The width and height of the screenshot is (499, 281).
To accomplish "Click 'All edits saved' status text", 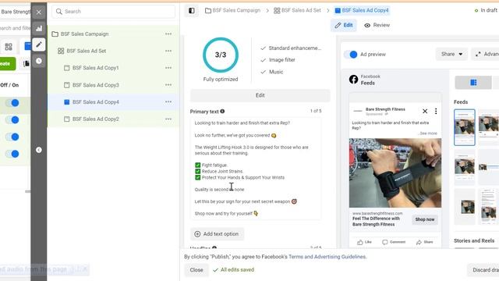I will (237, 270).
